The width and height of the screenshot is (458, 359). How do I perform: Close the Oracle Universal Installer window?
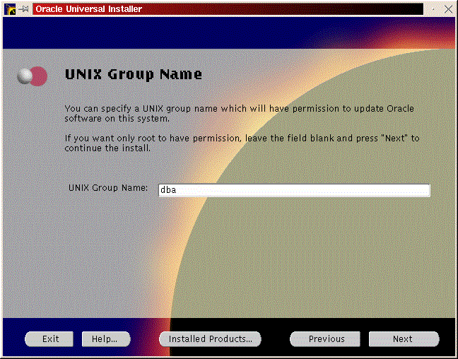[449, 9]
